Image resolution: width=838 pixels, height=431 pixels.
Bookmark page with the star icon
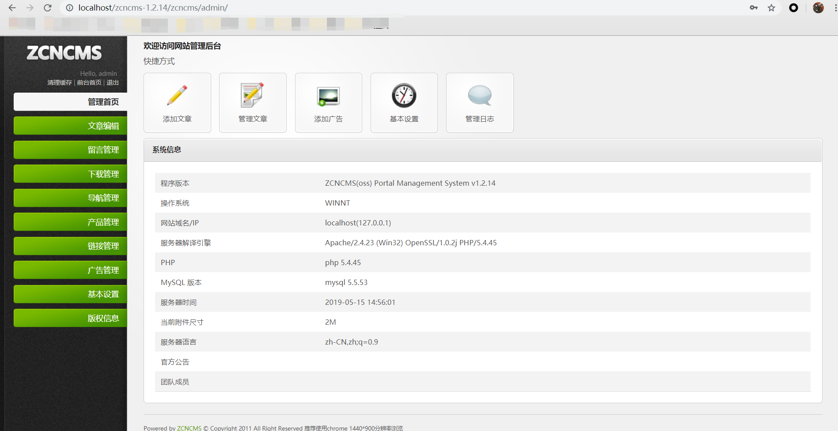(x=771, y=8)
